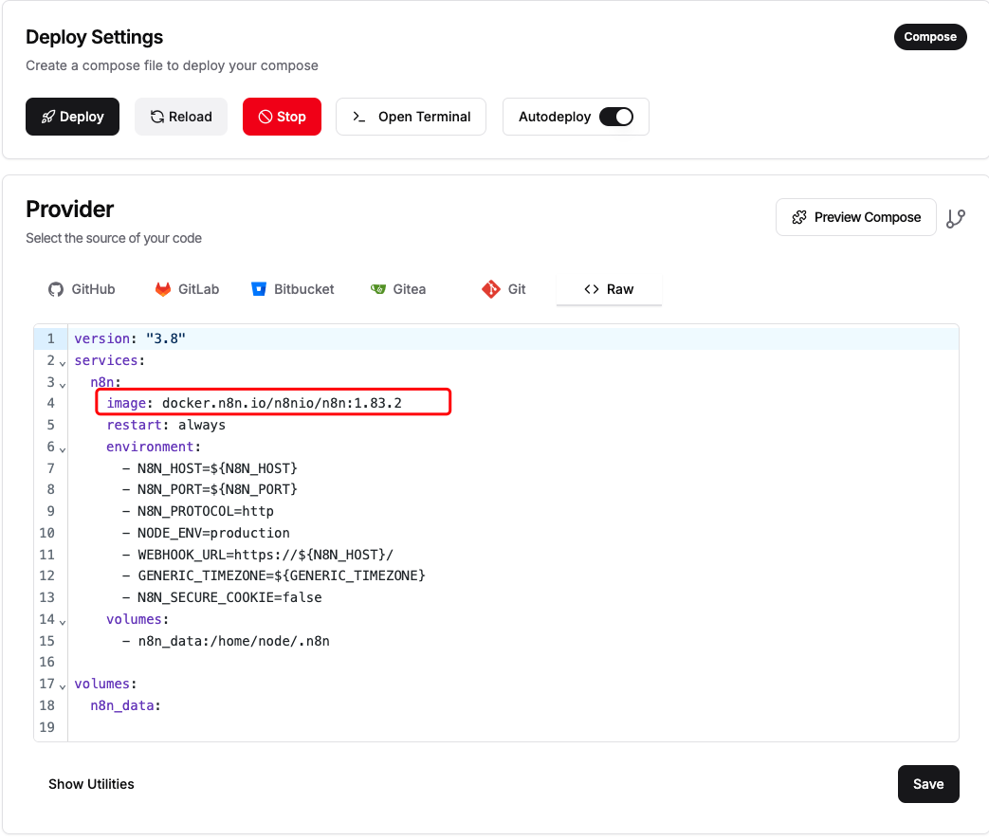Click the puzzle icon on Preview Compose
Viewport: 989px width, 840px height.
pyautogui.click(x=798, y=217)
